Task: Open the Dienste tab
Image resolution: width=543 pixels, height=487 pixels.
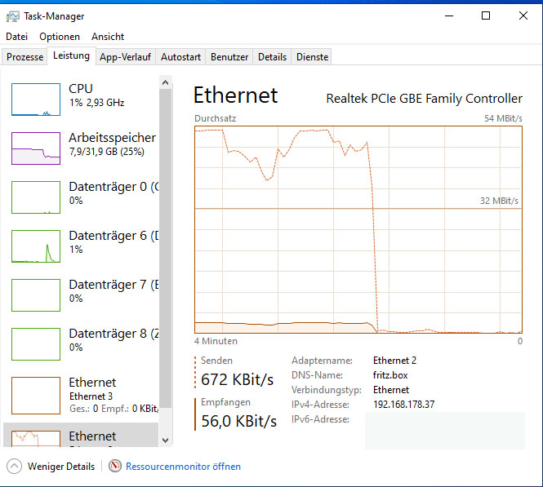Action: coord(313,57)
